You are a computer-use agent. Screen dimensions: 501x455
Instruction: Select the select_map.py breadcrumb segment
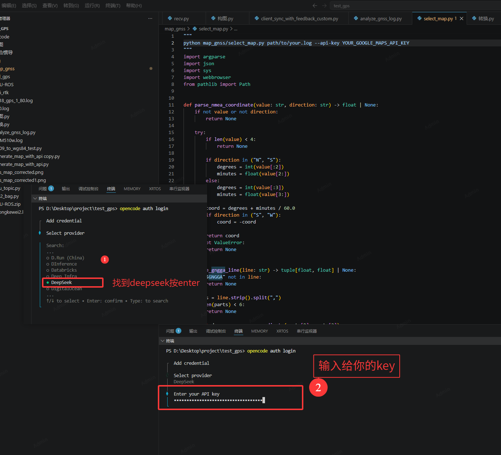pos(213,29)
